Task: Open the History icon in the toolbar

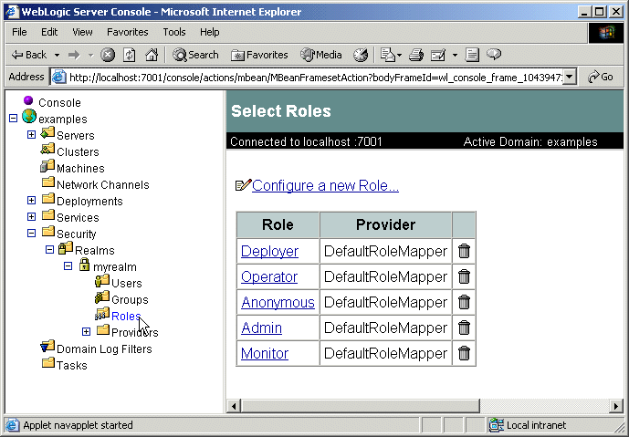Action: [x=361, y=55]
